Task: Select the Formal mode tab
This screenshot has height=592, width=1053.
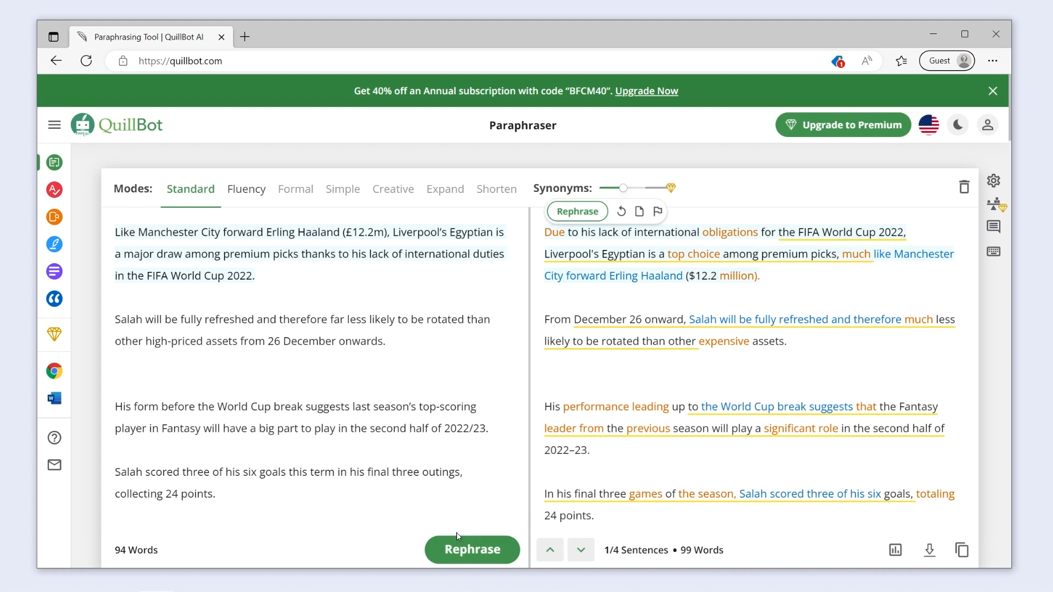Action: 296,189
